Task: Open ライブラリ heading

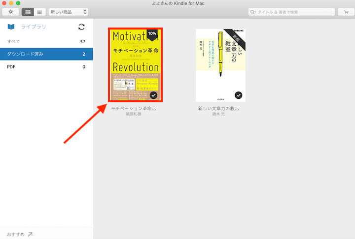Action: pyautogui.click(x=34, y=27)
